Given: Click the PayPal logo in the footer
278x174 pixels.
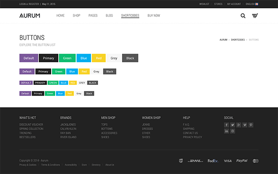Looking at the screenshot, I should coord(242,161).
